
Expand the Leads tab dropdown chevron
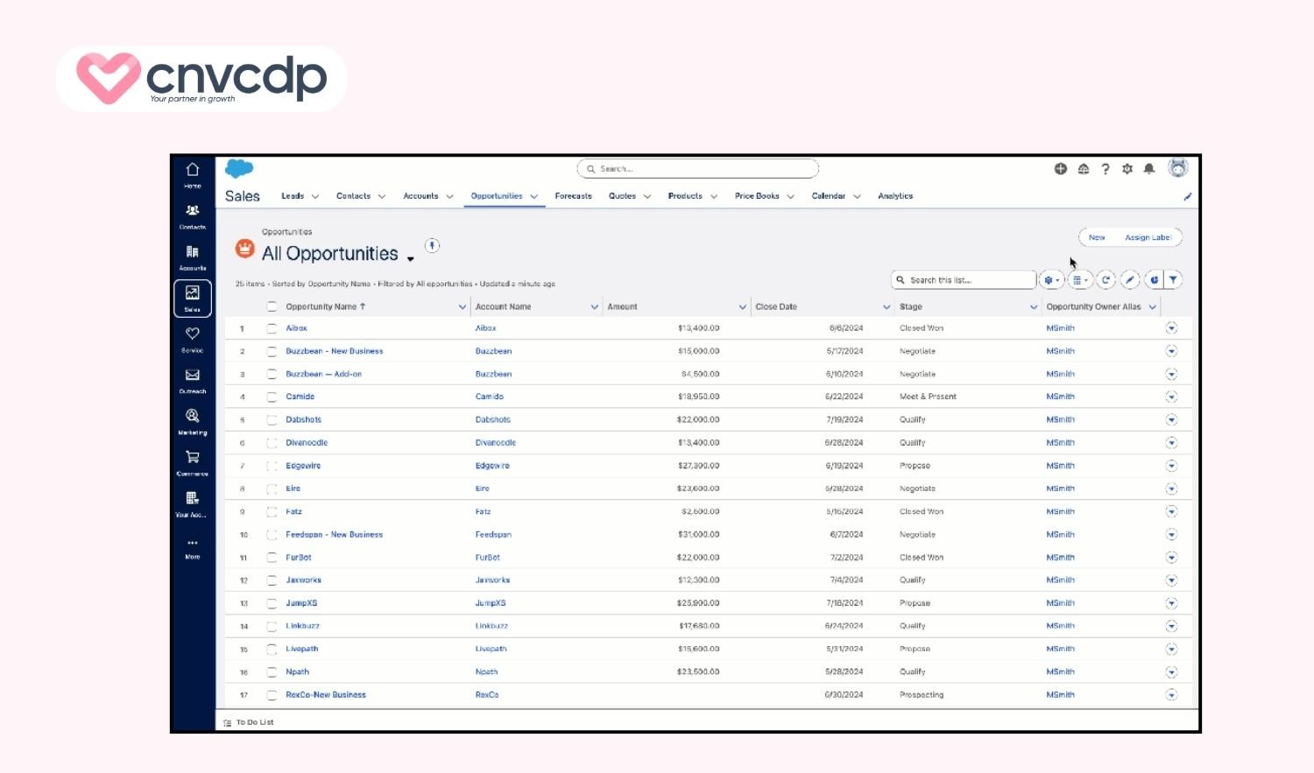coord(315,196)
